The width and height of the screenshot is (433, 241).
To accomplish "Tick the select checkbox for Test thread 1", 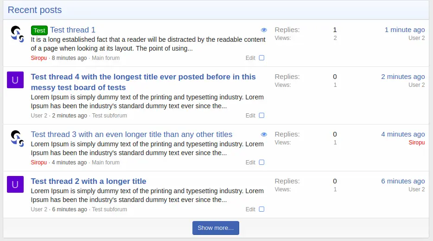I will 261,58.
